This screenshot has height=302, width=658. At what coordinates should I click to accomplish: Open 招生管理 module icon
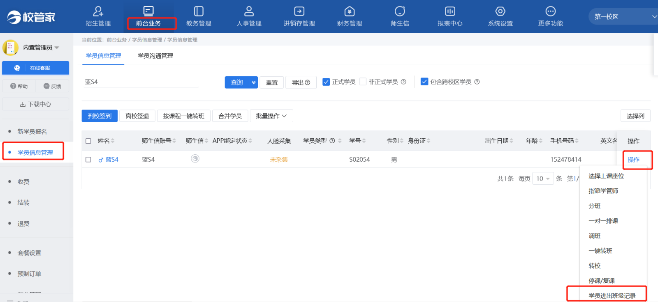pos(98,11)
